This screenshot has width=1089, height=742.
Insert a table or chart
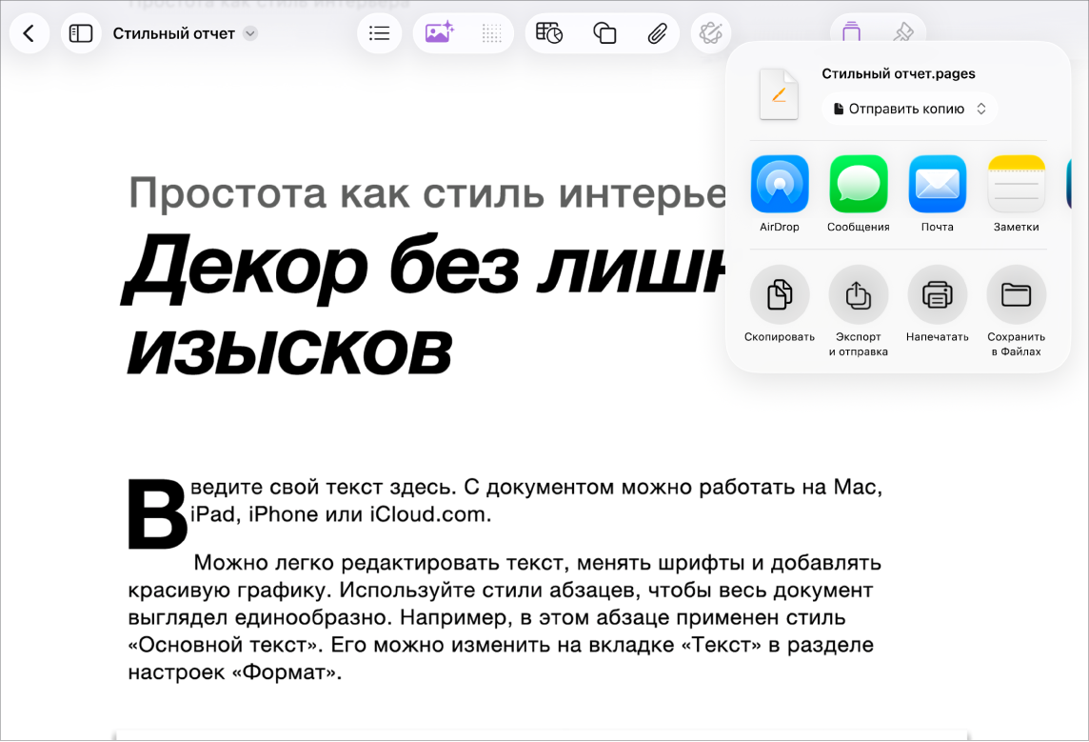pos(549,33)
